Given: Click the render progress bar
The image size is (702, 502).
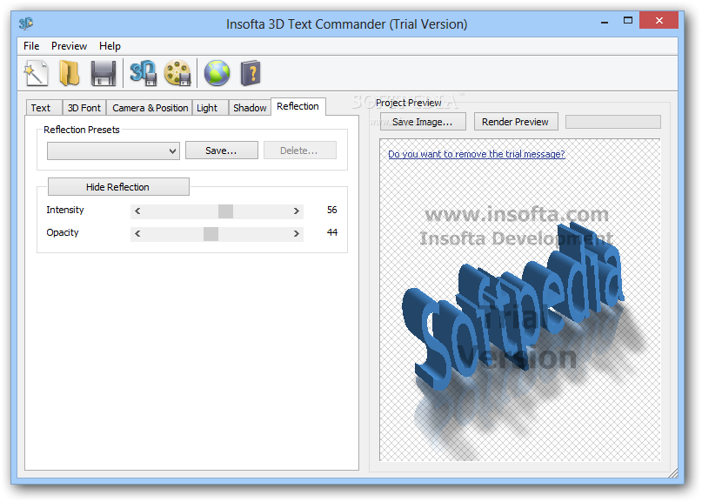Looking at the screenshot, I should pyautogui.click(x=613, y=122).
